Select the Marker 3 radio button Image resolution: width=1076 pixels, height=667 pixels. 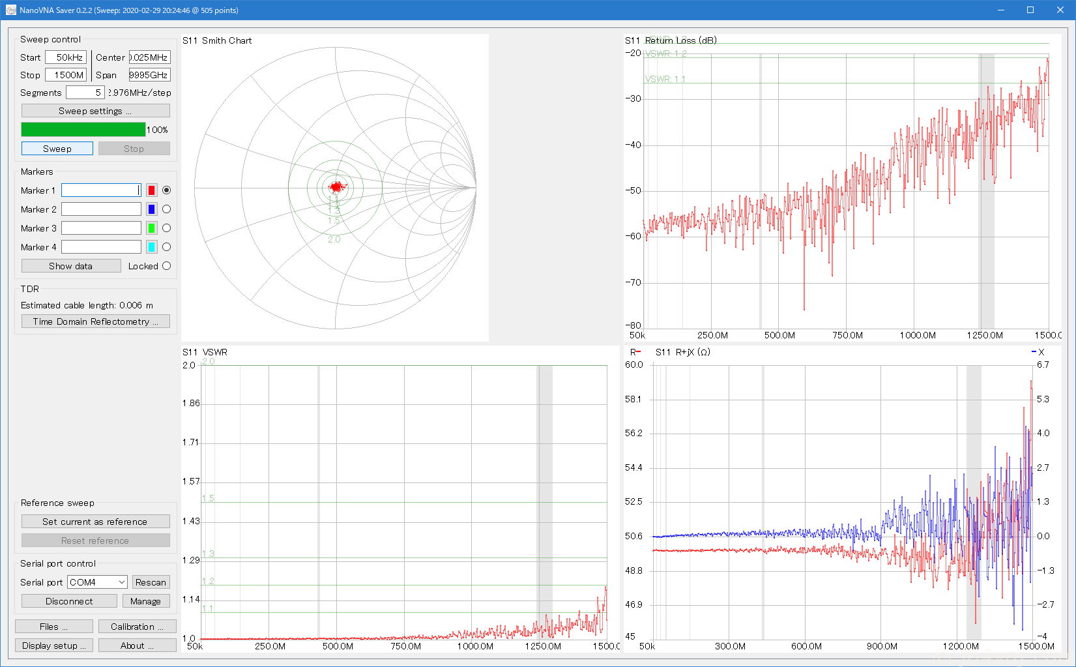[166, 228]
